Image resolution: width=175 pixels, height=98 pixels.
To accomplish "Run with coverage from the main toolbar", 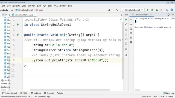I will (x=157, y=10).
